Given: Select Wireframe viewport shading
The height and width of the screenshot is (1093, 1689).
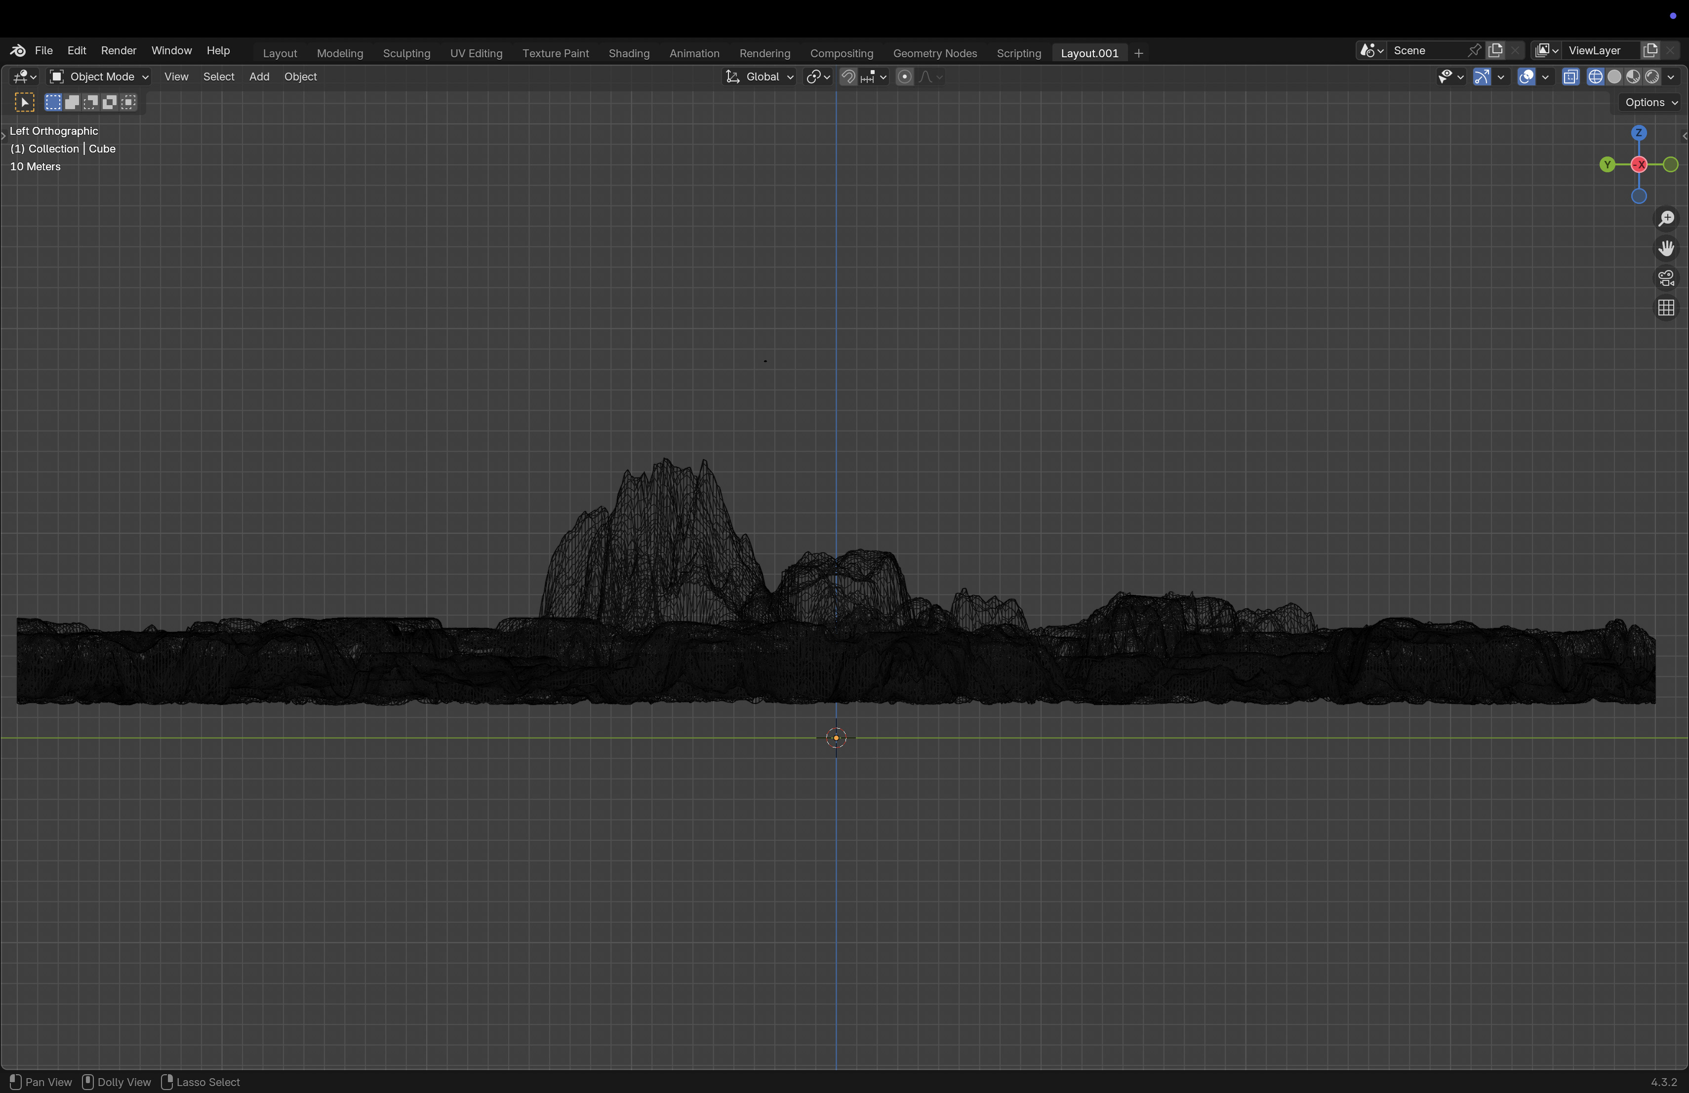Looking at the screenshot, I should [1595, 77].
